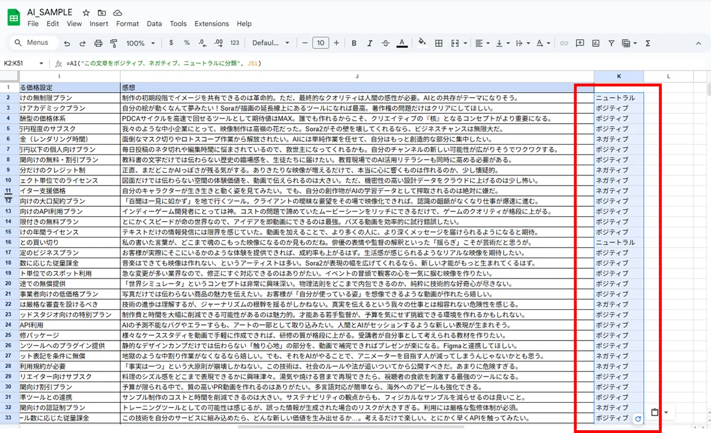Open the Tools menu

[x=178, y=24]
